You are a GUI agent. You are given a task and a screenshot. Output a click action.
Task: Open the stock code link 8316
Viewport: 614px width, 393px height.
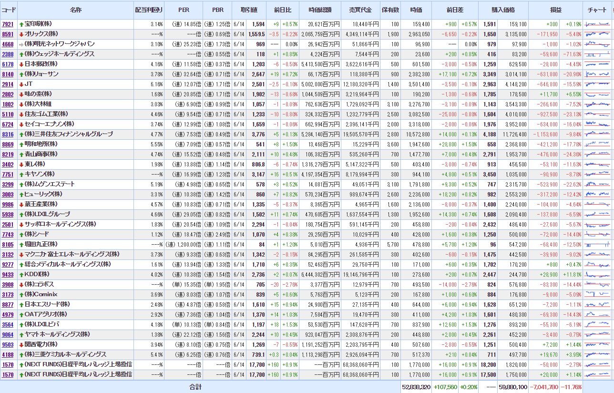point(8,134)
